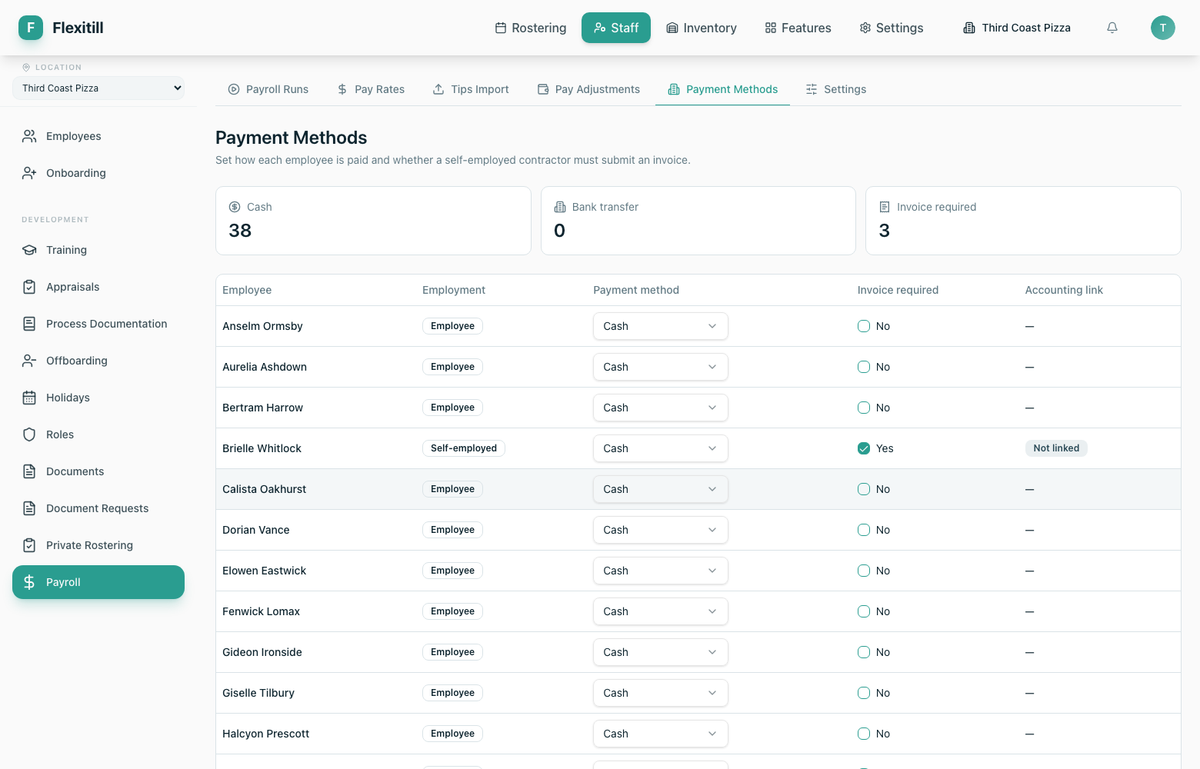1200x769 pixels.
Task: Open the Private Rostering sidebar link
Action: 98,545
